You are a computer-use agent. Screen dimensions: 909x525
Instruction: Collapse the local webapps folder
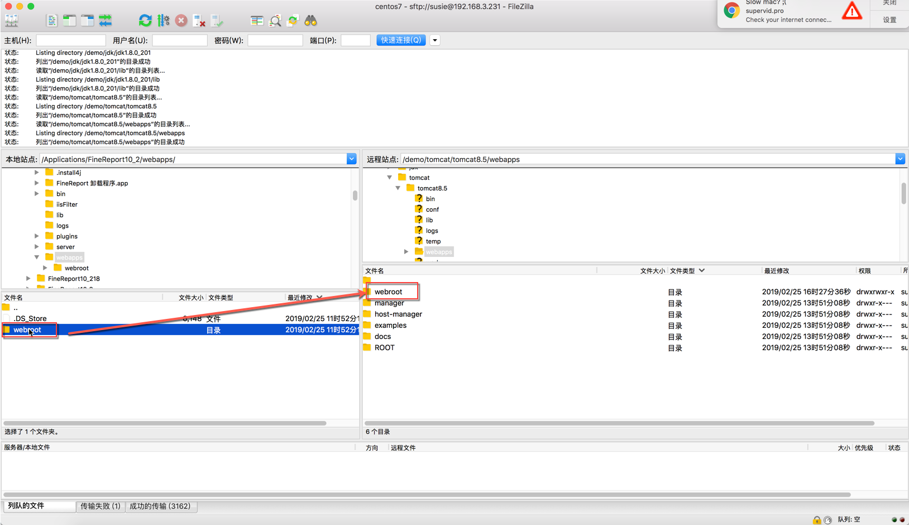click(x=37, y=257)
